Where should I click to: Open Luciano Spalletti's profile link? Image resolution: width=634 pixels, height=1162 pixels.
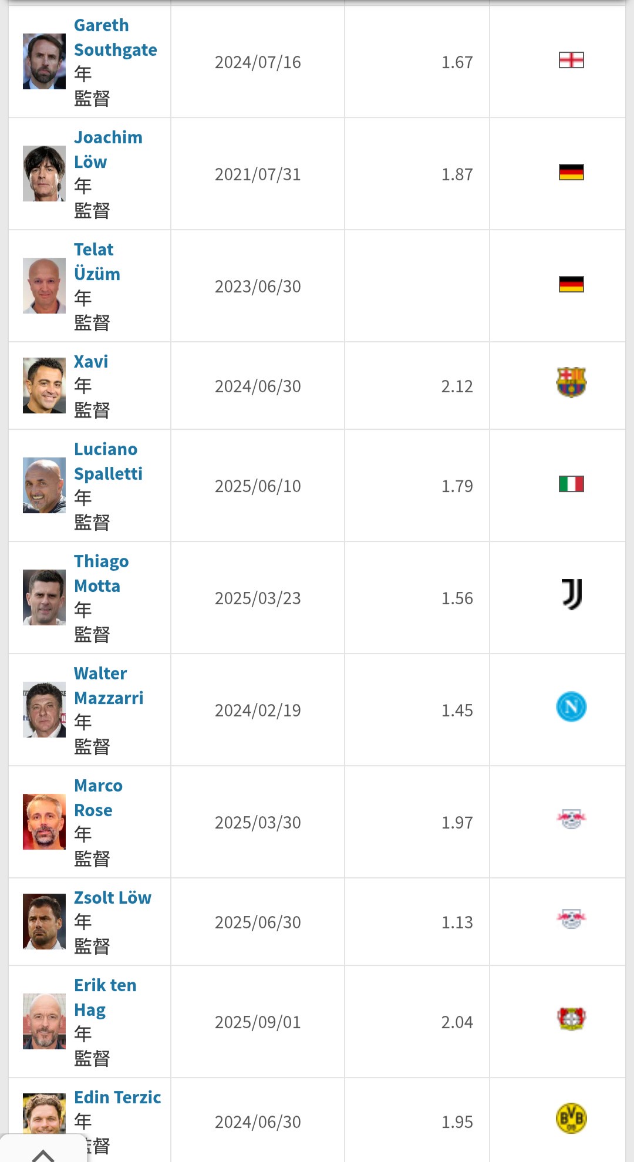pyautogui.click(x=108, y=462)
